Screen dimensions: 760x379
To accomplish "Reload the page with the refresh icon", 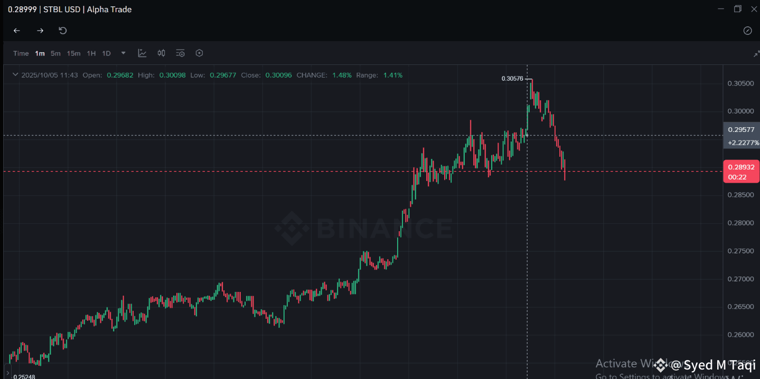I will pos(63,31).
